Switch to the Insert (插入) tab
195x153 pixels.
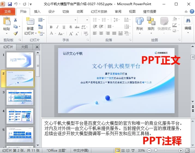coord(37,12)
